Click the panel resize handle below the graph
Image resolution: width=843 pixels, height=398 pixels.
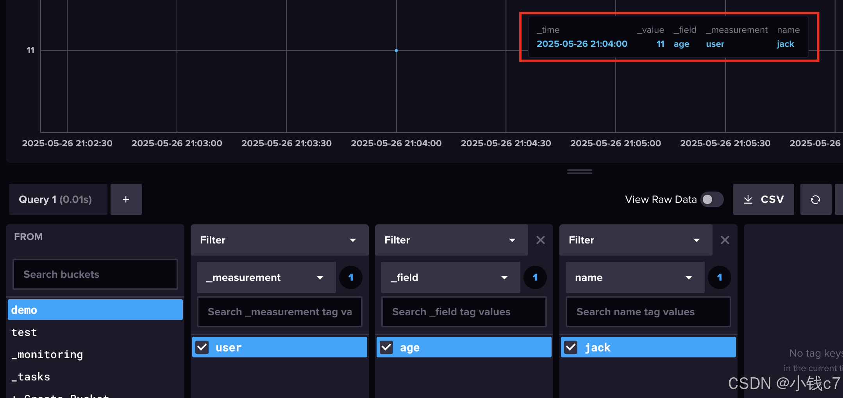point(580,171)
